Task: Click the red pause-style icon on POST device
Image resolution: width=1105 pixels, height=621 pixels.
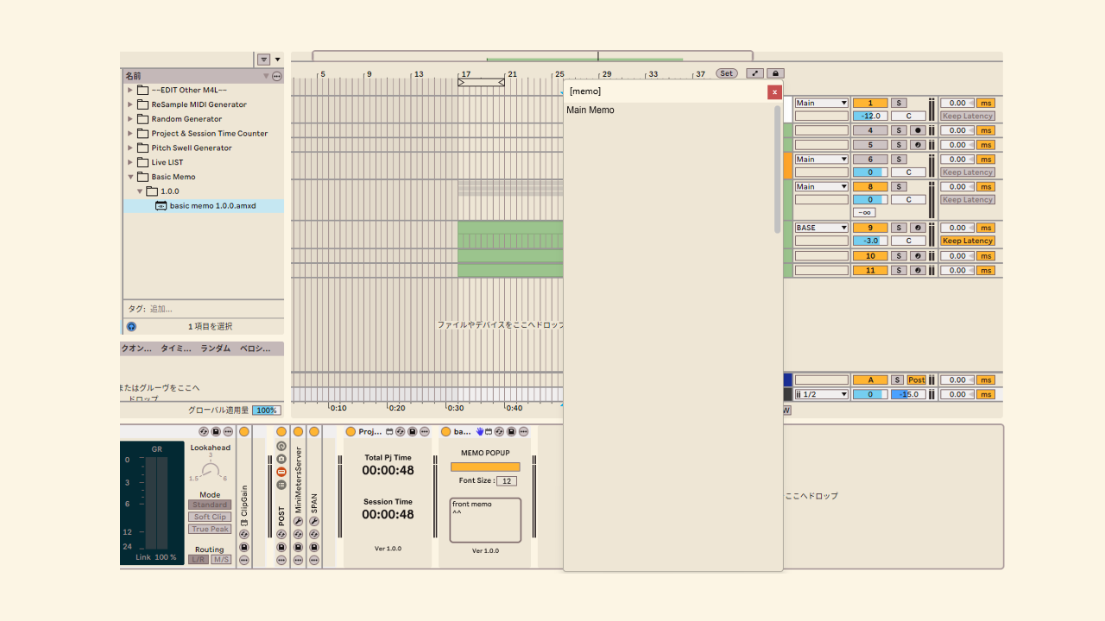Action: pyautogui.click(x=281, y=472)
